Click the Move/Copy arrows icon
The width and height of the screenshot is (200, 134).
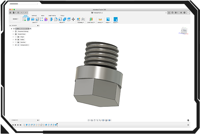[x=73, y=19]
